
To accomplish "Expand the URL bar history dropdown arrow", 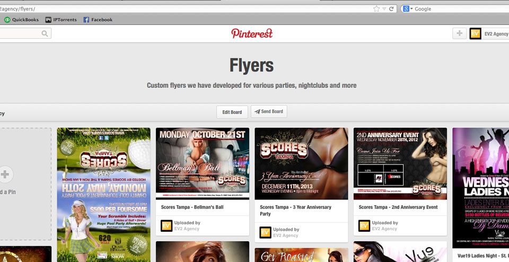I will pyautogui.click(x=384, y=9).
